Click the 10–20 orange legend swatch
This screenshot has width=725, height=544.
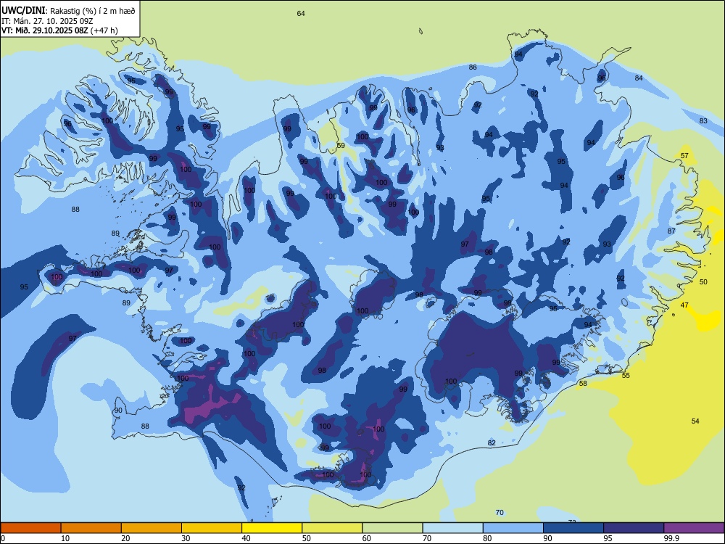click(x=91, y=528)
